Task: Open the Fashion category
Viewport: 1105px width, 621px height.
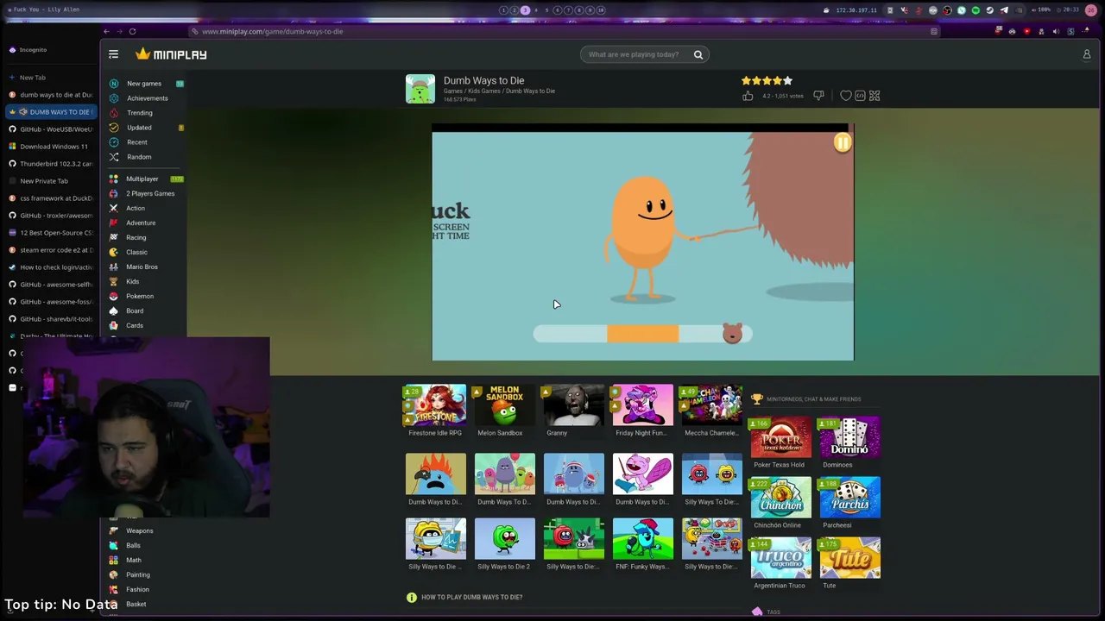Action: [137, 589]
